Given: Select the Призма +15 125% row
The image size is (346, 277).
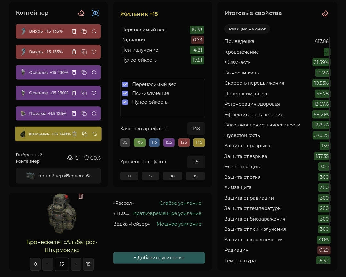Looking at the screenshot, I should (x=58, y=114).
